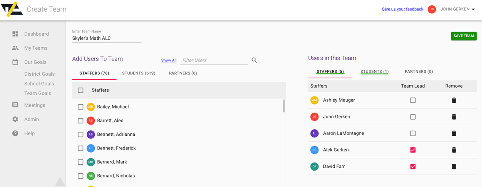This screenshot has height=187, width=482.
Task: Click the Our Goals calendar icon
Action: point(15,62)
